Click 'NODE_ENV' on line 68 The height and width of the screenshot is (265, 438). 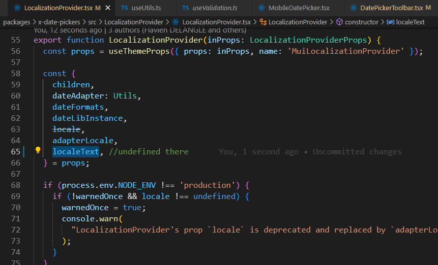(x=137, y=185)
